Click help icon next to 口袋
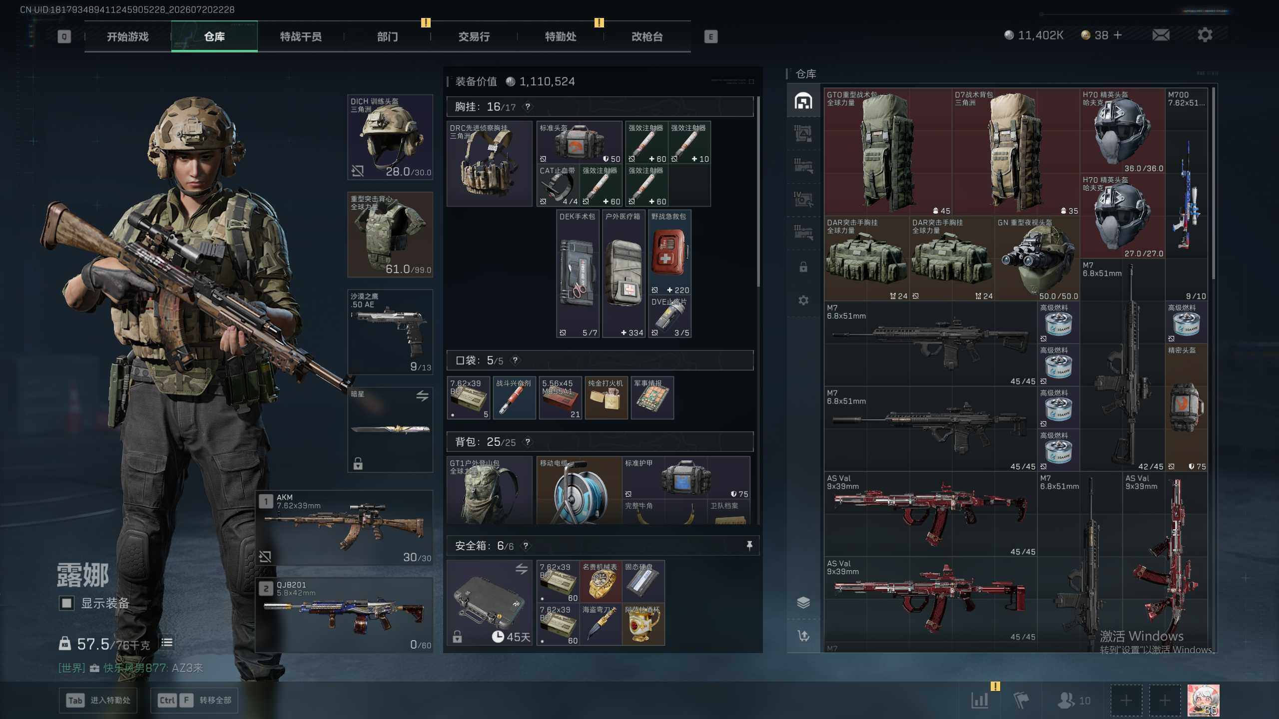1279x719 pixels. pos(515,360)
